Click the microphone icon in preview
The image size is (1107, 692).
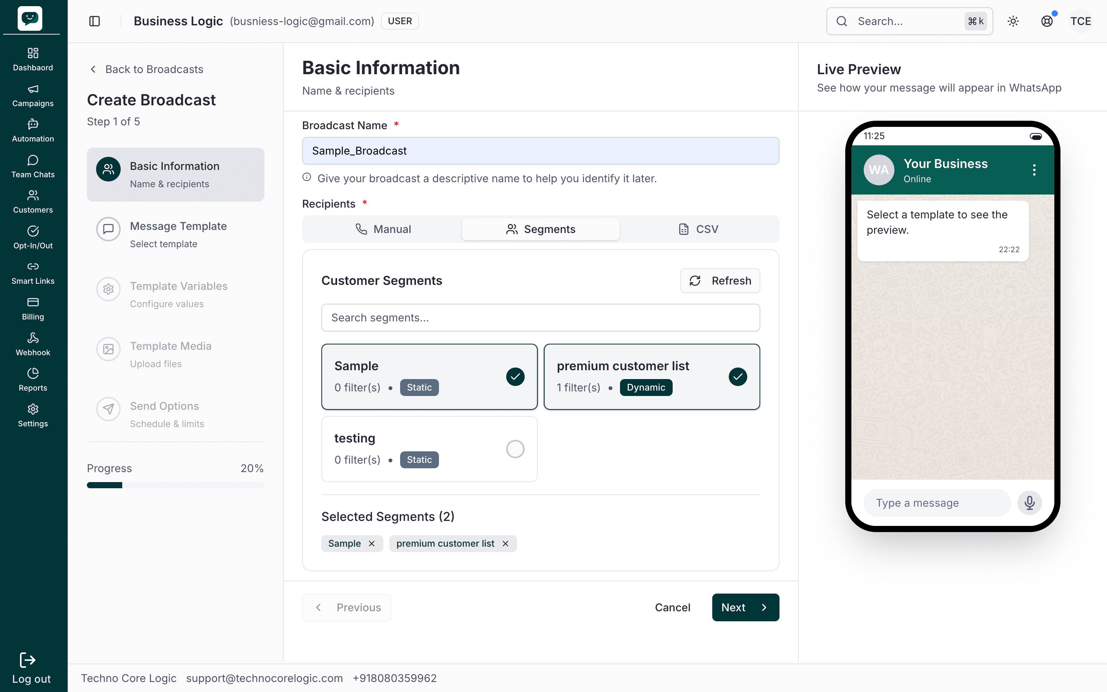pos(1030,503)
